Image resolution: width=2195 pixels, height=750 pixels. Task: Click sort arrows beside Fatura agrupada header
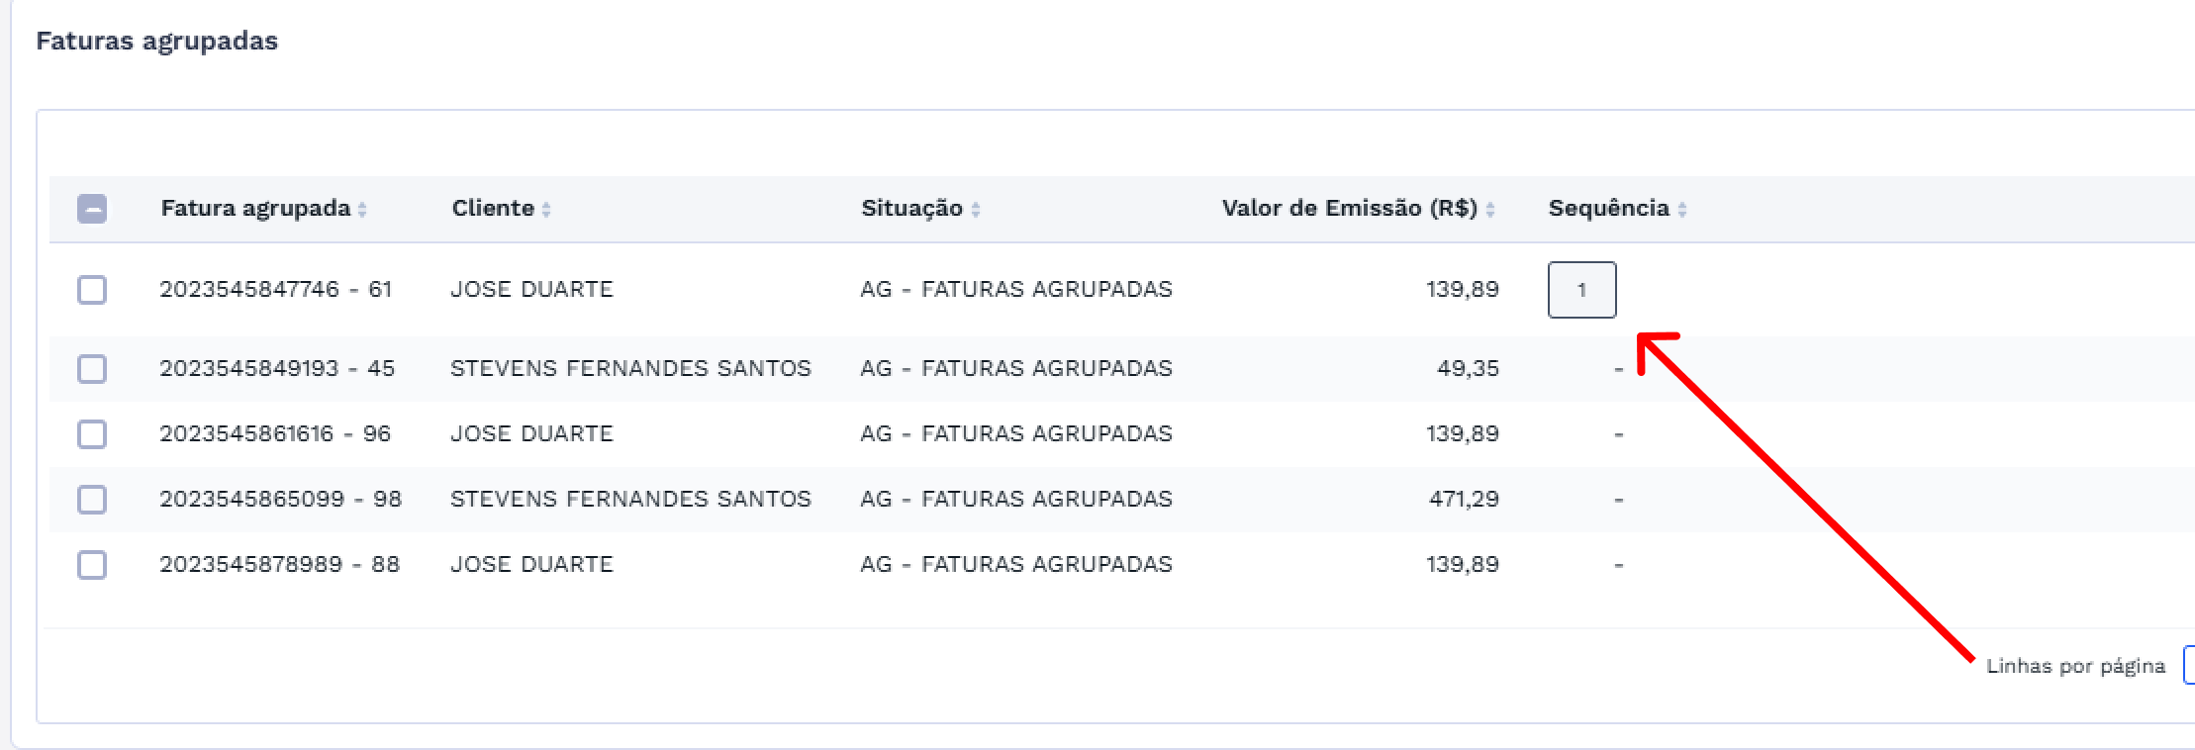(362, 210)
